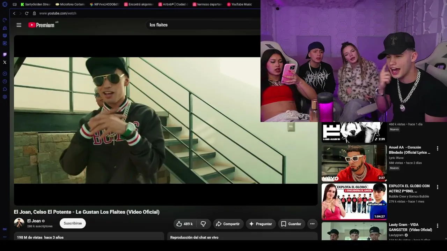Open the Anuel AA Corazón Blindado thumbnail
This screenshot has height=251, width=447.
(x=354, y=163)
